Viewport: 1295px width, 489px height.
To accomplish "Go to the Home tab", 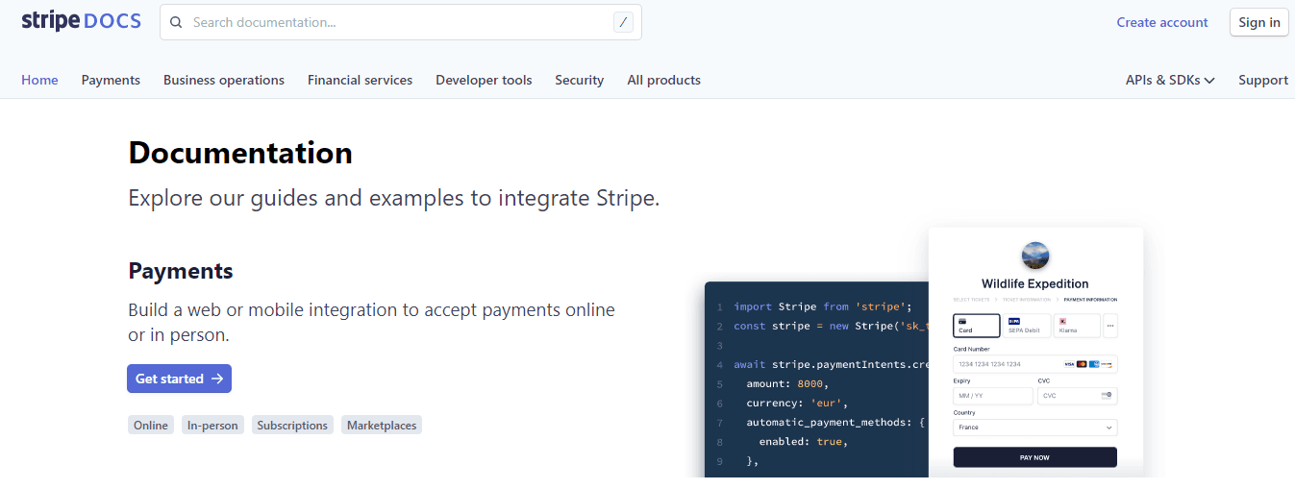I will tap(39, 80).
